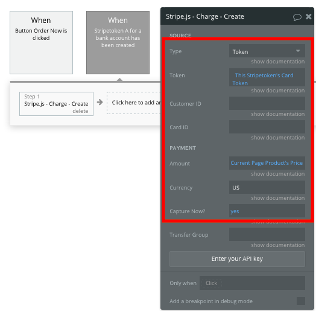The image size is (316, 311).
Task: Show documentation under Transfer Group field
Action: pos(278,245)
